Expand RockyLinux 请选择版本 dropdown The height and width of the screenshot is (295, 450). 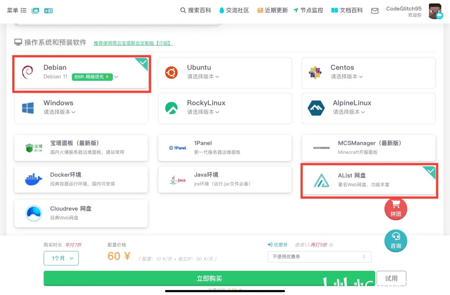click(203, 112)
